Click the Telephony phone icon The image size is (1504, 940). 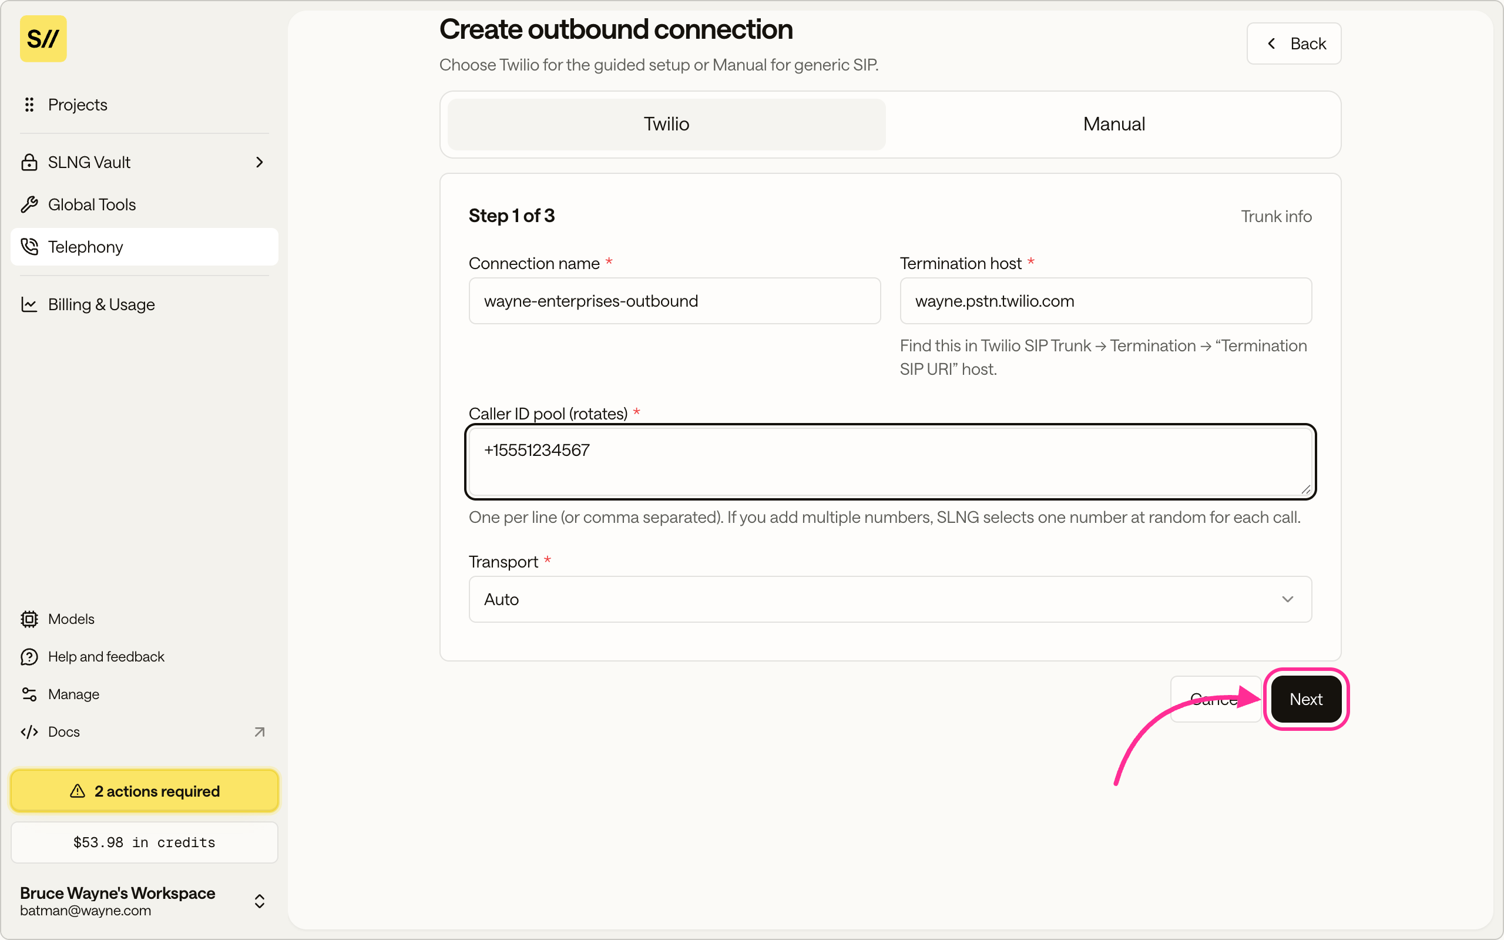pyautogui.click(x=29, y=247)
